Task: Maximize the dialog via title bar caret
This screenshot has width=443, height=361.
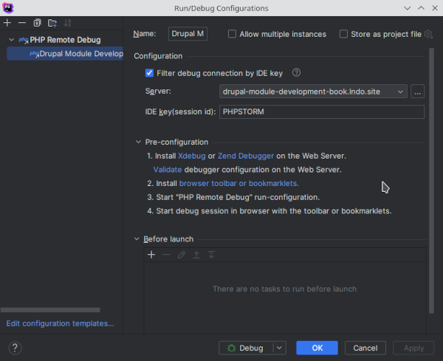Action: (421, 8)
